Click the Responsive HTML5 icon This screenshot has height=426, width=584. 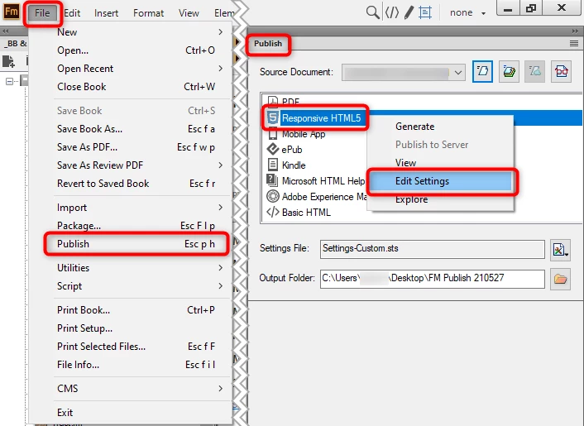[x=273, y=117]
